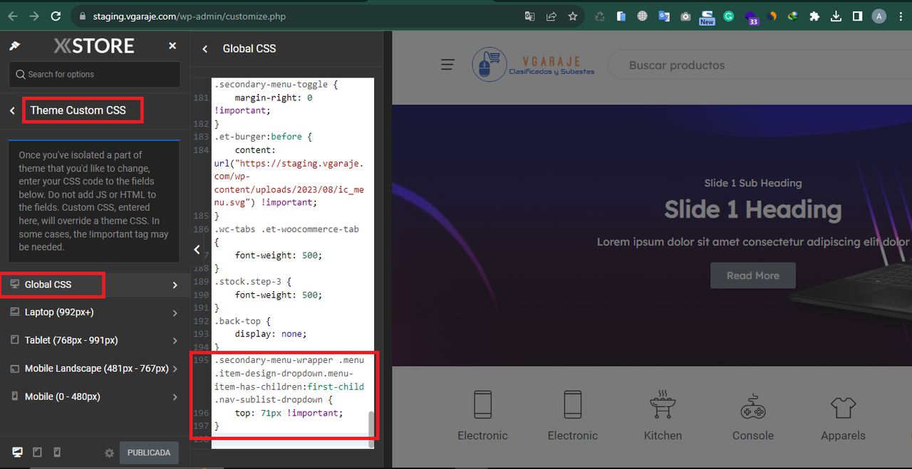The image size is (912, 469).
Task: Click the VGARAJE logo in preview
Action: click(x=534, y=65)
